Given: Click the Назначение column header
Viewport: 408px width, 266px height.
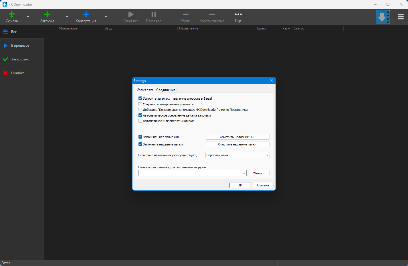Looking at the screenshot, I should 189,28.
